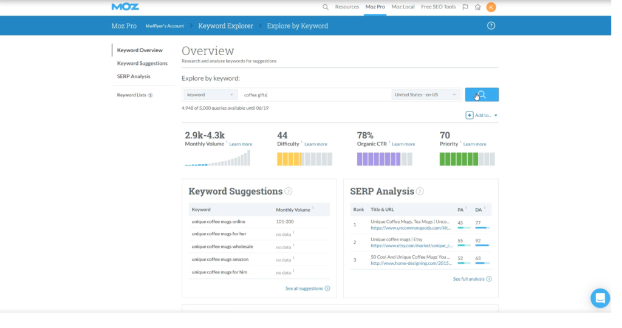Click the See full analysis link
This screenshot has width=622, height=328.
tap(468, 279)
